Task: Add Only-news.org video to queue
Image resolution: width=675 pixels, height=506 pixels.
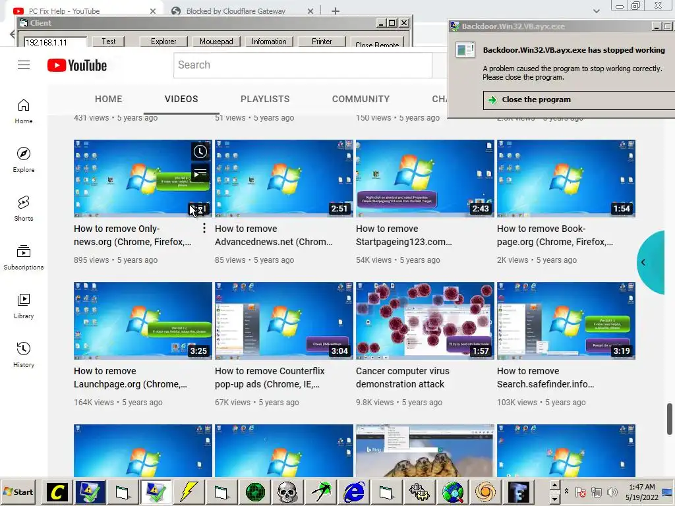Action: click(x=200, y=173)
